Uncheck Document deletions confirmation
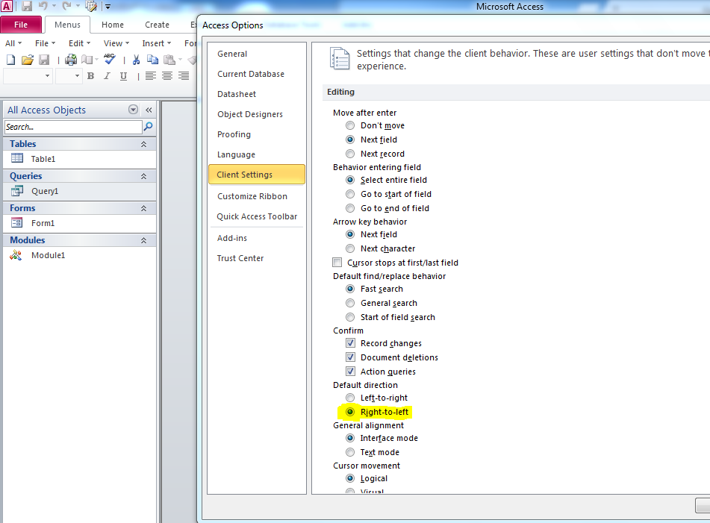Viewport: 710px width, 523px height. (x=350, y=357)
